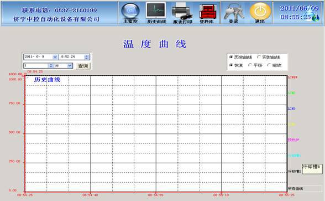Open the 资料库 database icon
The width and height of the screenshot is (325, 201).
207,13
